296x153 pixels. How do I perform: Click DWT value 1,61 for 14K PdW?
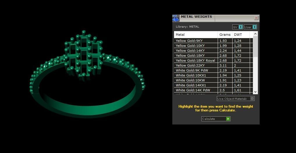238,90
